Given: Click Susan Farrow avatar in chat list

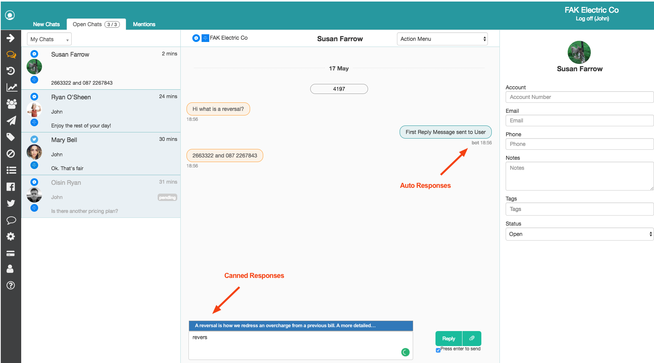Looking at the screenshot, I should click(x=34, y=67).
